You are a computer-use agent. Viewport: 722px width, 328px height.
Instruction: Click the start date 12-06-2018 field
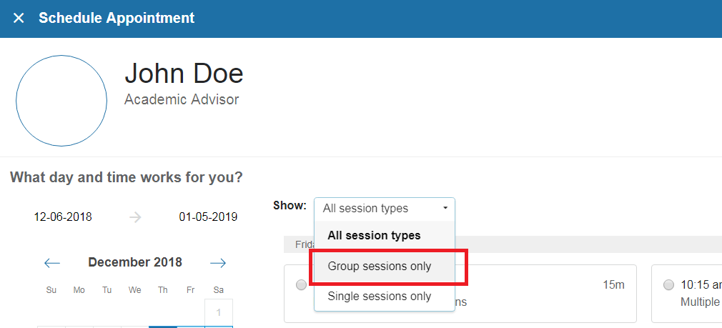(63, 217)
